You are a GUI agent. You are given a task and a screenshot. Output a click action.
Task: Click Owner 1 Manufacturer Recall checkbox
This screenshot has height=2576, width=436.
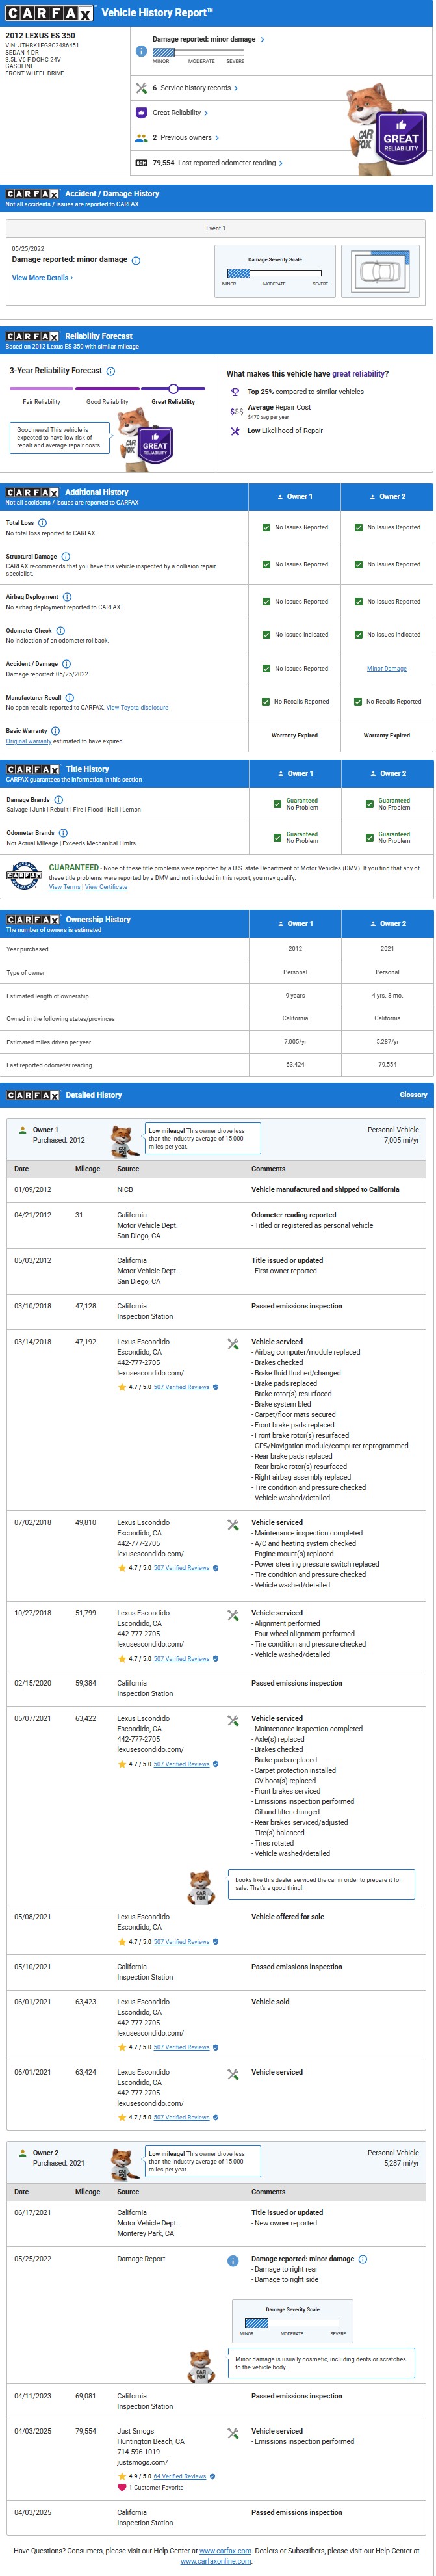(266, 702)
